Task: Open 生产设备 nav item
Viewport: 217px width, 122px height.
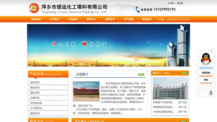Action: pos(128,19)
